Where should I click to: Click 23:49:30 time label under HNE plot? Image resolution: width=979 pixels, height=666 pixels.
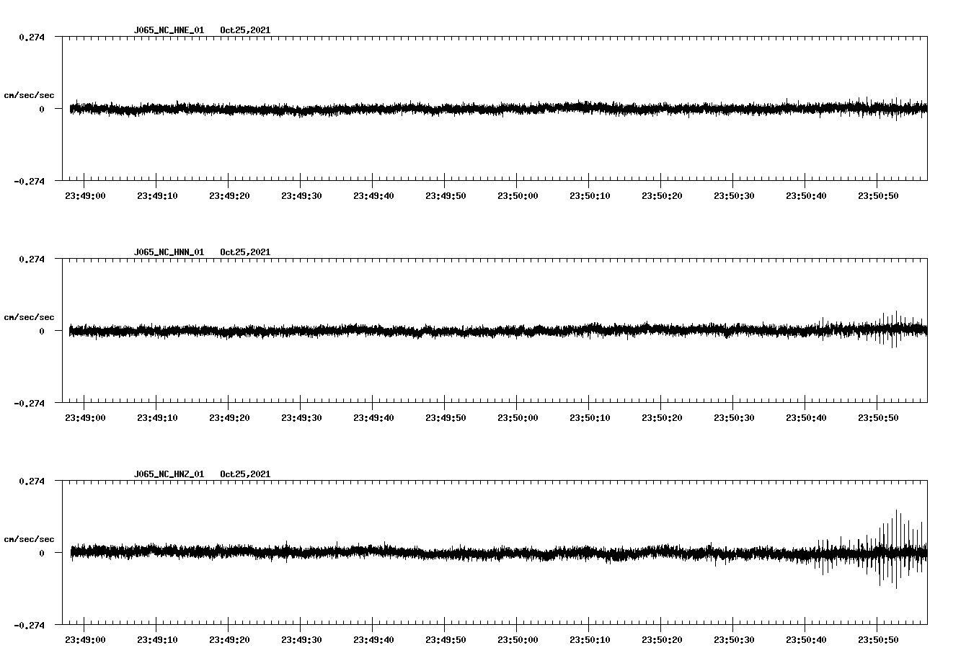tap(301, 195)
